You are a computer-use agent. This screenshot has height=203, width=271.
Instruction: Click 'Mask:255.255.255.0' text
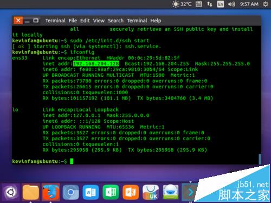(x=222, y=64)
